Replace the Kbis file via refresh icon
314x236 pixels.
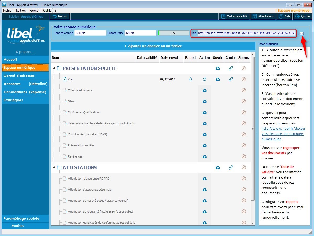pyautogui.click(x=204, y=79)
